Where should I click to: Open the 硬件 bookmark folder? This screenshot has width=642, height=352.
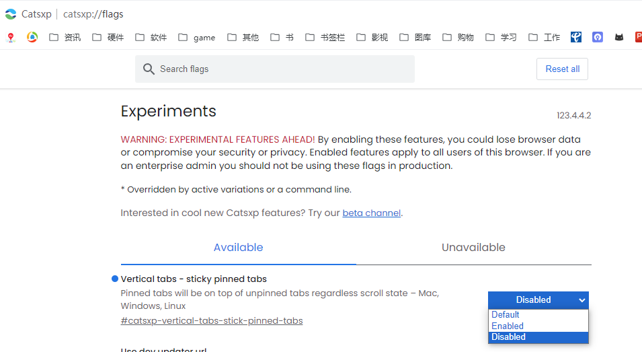click(x=108, y=38)
